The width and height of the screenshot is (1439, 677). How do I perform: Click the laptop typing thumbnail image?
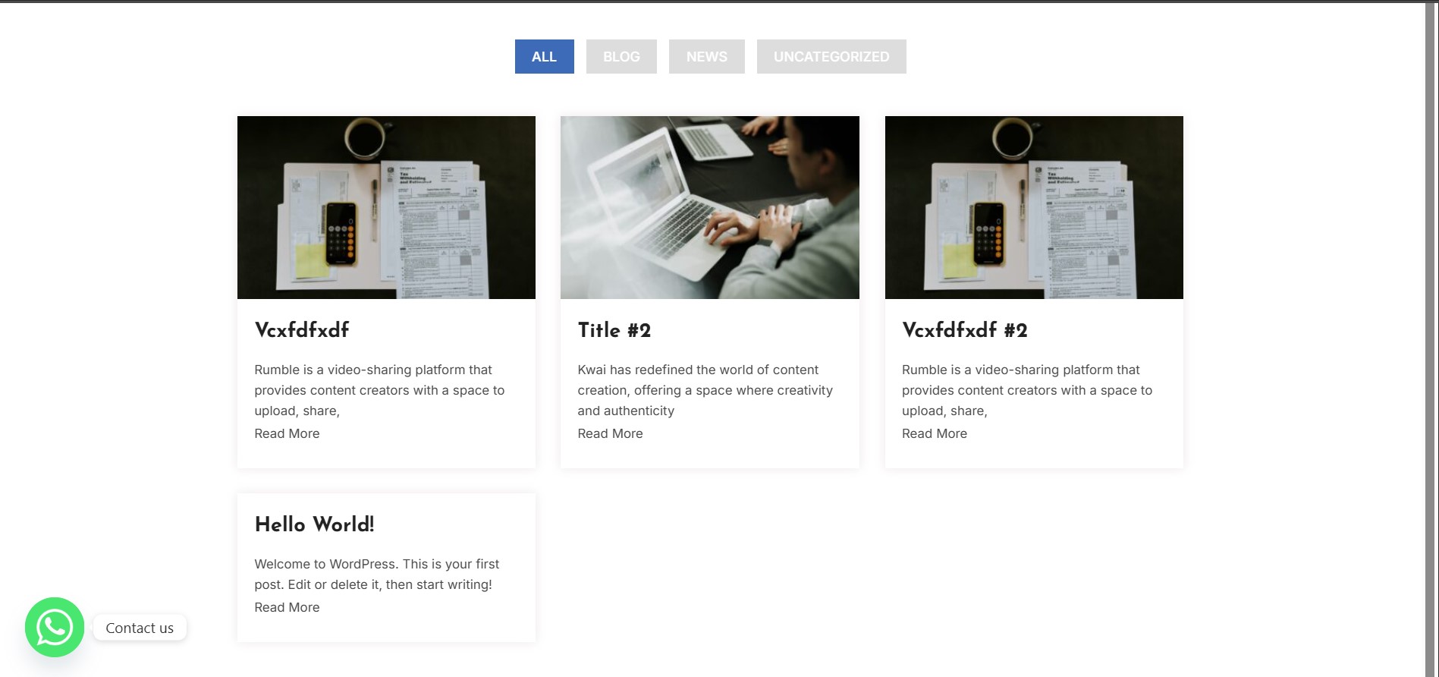(x=710, y=207)
